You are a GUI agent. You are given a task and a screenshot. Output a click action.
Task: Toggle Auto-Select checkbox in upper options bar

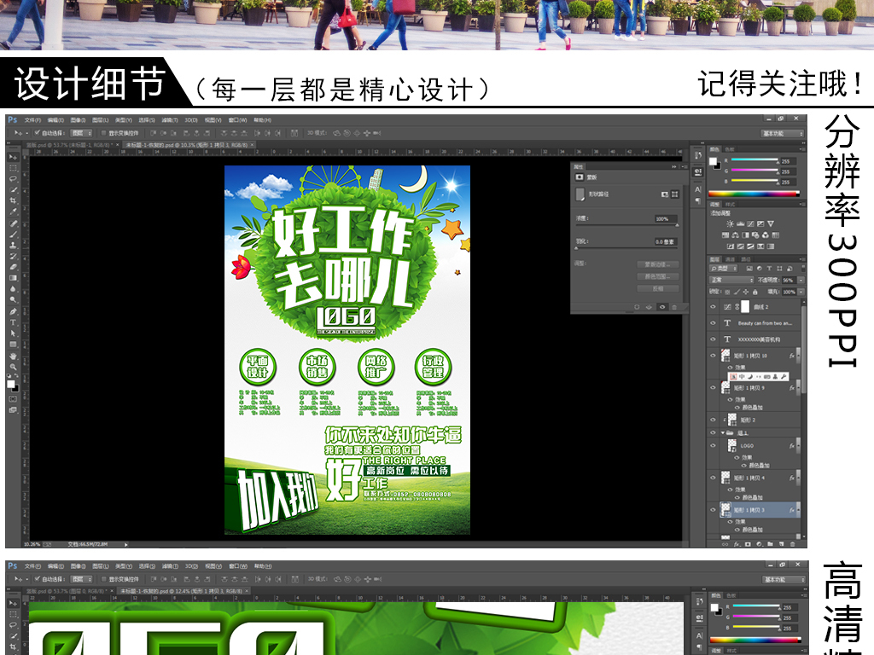[x=38, y=133]
